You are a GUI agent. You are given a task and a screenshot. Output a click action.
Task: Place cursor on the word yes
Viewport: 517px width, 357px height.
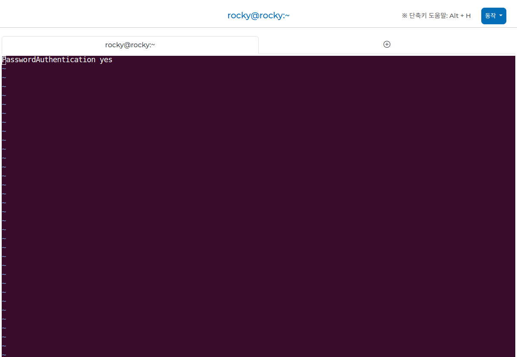[x=106, y=60]
